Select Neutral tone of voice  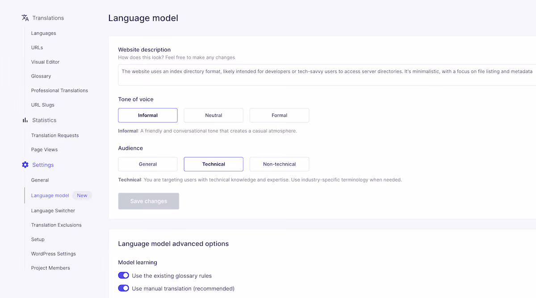(214, 115)
